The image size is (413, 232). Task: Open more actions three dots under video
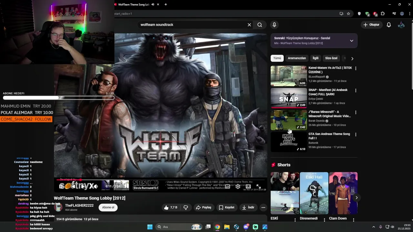263,208
